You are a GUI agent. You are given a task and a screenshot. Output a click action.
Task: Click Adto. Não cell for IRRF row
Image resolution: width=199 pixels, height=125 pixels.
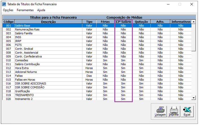(x=160, y=41)
